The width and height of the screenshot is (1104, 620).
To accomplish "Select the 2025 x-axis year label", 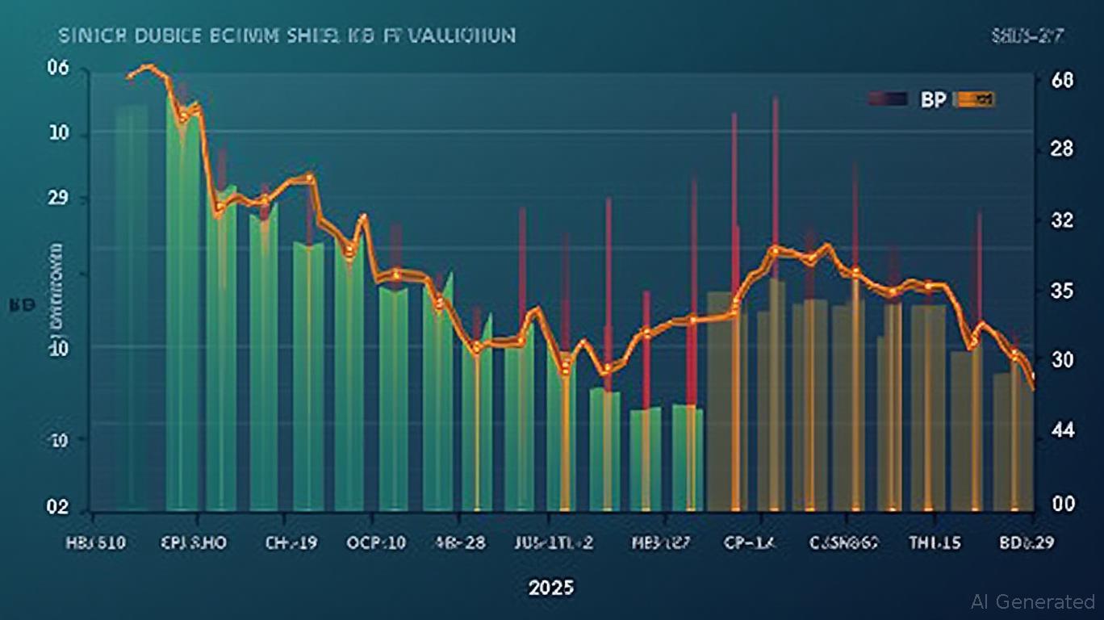I will tap(551, 587).
